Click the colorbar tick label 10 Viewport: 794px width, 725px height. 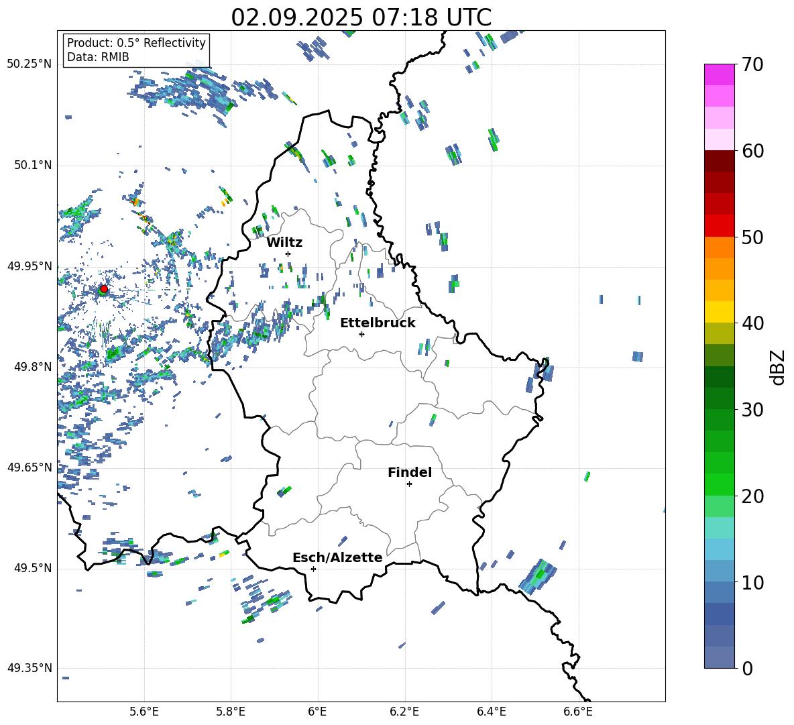click(x=752, y=582)
